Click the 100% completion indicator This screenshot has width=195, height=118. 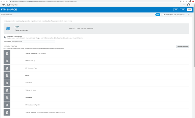[158, 15]
